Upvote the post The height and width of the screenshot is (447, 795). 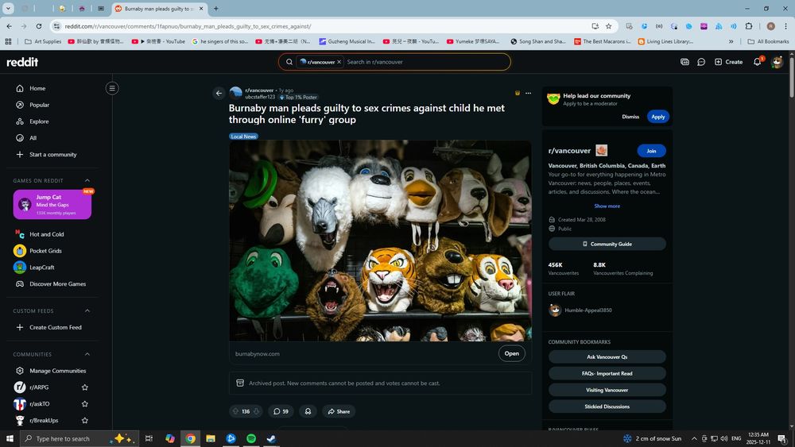(x=235, y=411)
